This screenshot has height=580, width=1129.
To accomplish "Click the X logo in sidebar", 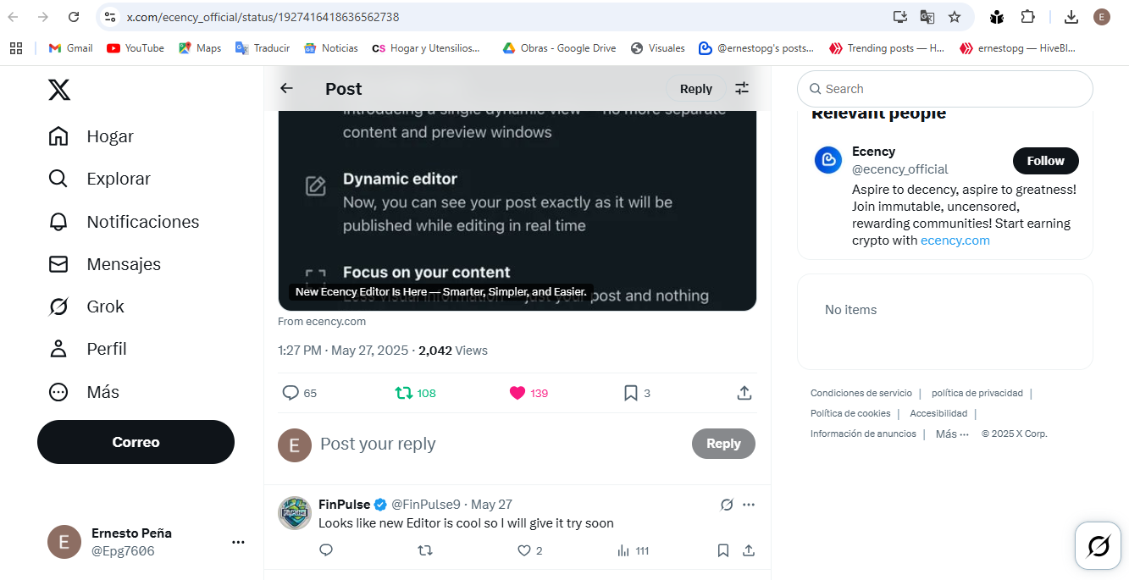I will (59, 89).
